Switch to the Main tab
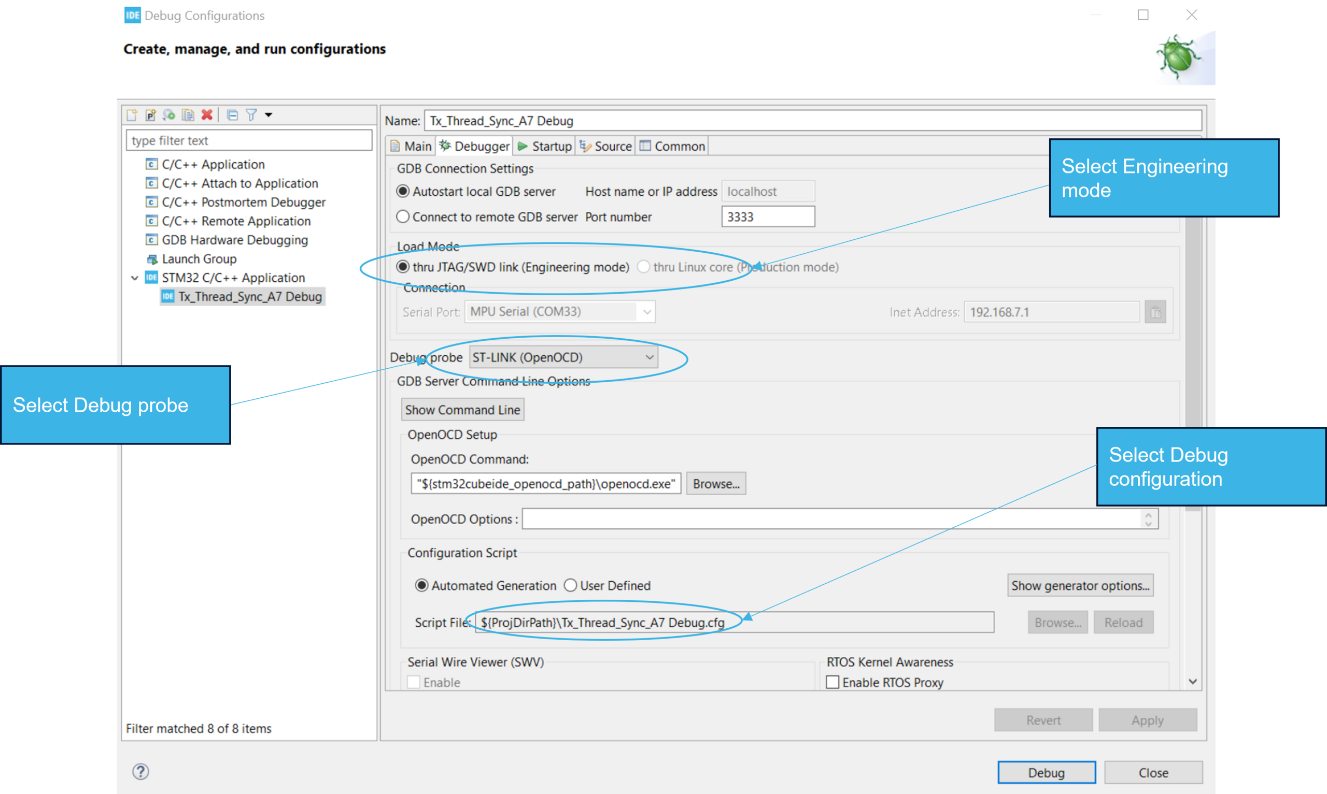Image resolution: width=1327 pixels, height=794 pixels. click(411, 146)
